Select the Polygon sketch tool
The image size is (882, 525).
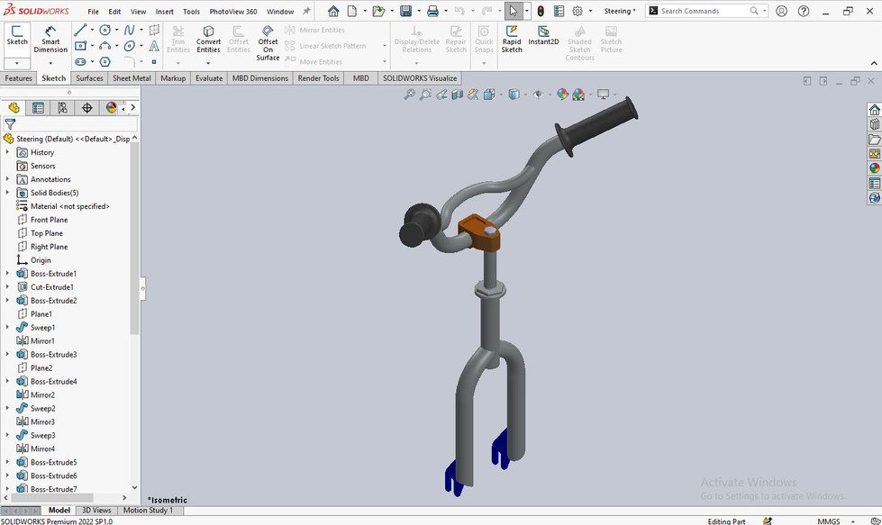(x=105, y=61)
